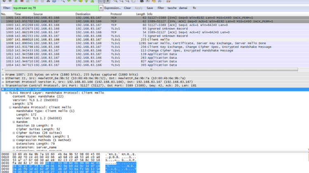Apply the taoche saved filter
This screenshot has height=173, width=309.
point(172,8)
